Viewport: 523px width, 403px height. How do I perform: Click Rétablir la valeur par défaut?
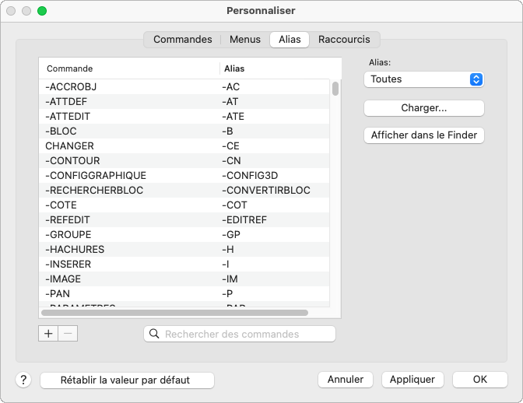(126, 380)
